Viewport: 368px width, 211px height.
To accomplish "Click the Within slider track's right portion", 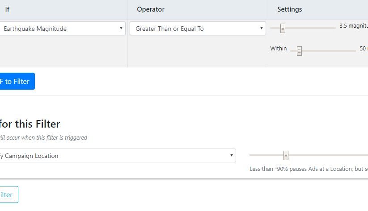I will [335, 50].
